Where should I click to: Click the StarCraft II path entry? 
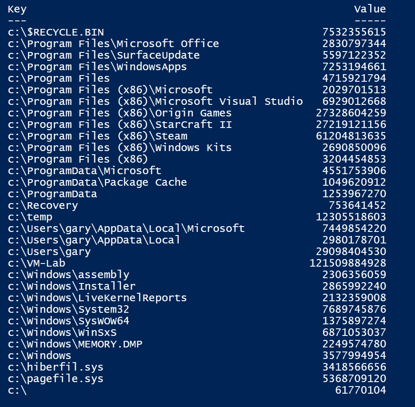(120, 124)
